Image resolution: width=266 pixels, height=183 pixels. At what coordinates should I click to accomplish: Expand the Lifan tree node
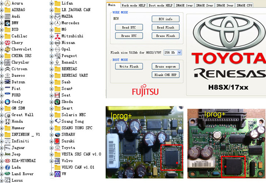point(52,4)
